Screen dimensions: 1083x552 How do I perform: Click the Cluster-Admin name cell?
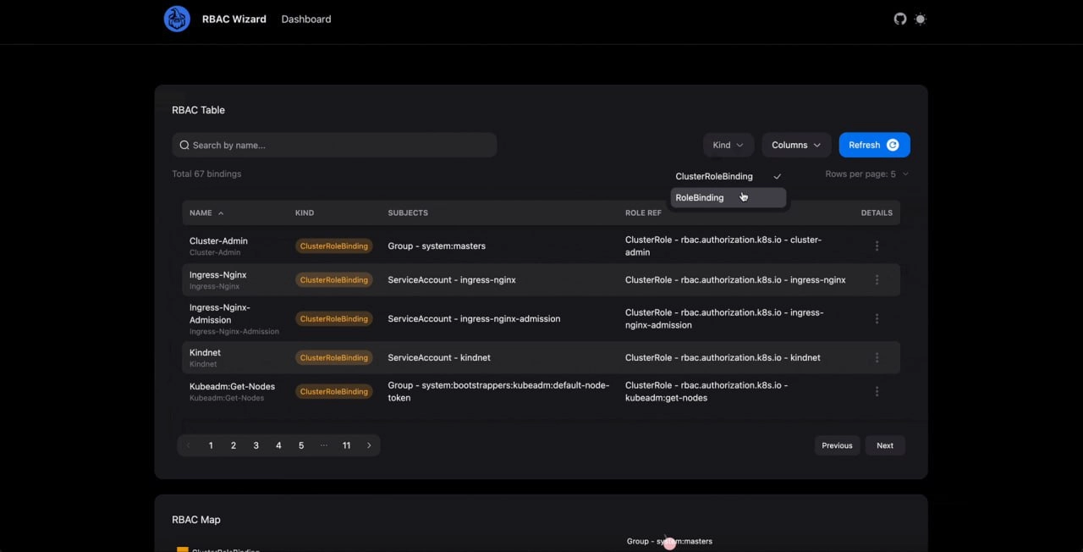coord(218,246)
